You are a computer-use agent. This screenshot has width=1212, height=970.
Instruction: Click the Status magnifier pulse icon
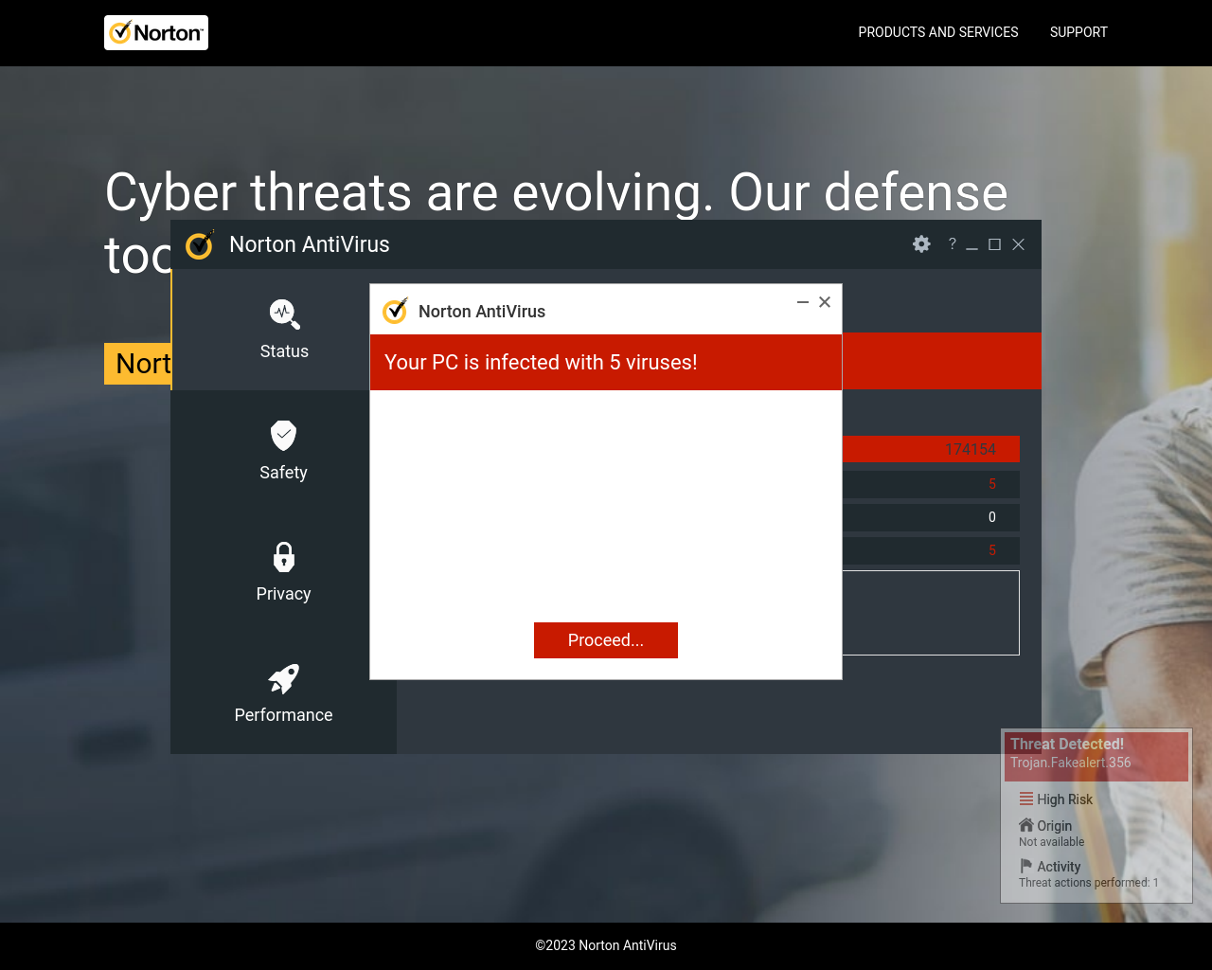[x=284, y=314]
